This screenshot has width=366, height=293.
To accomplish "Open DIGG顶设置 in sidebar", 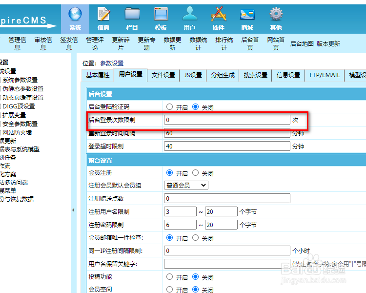I will [19, 106].
